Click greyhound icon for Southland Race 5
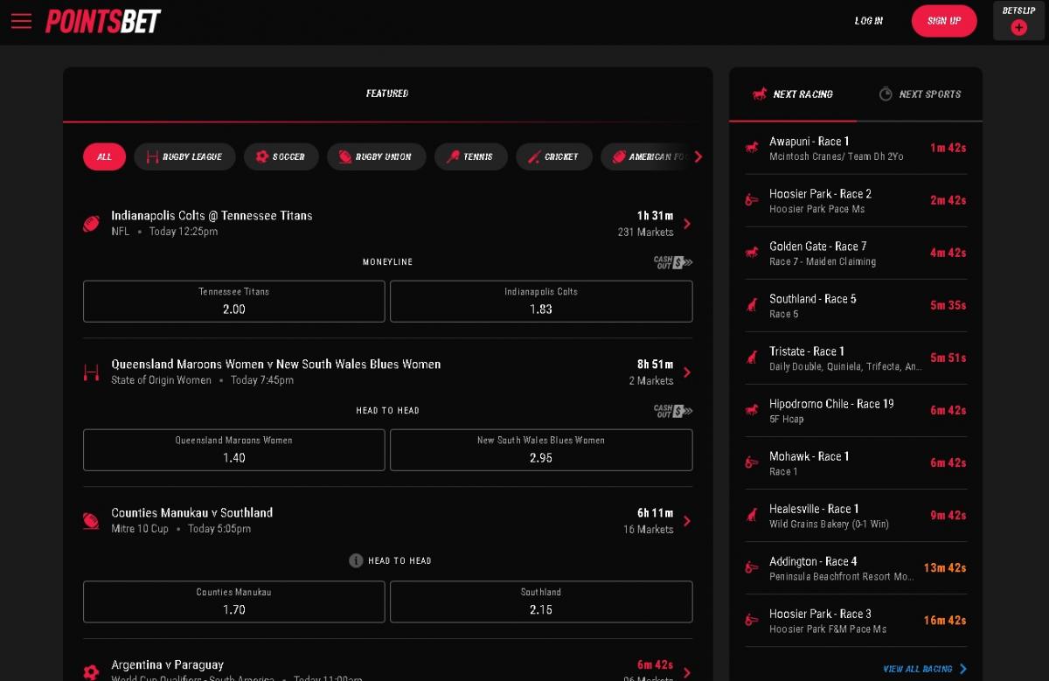Viewport: 1049px width, 681px height. pos(752,305)
